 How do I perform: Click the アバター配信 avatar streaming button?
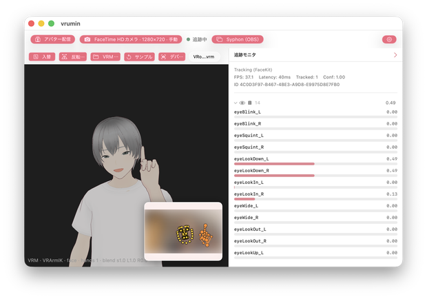[53, 39]
